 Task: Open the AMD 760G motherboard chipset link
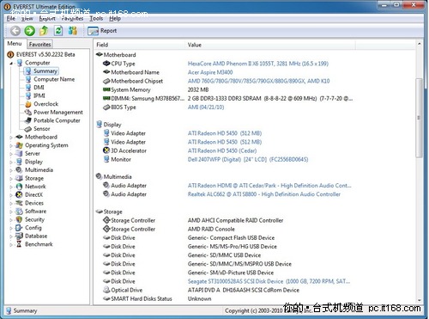[x=258, y=81]
